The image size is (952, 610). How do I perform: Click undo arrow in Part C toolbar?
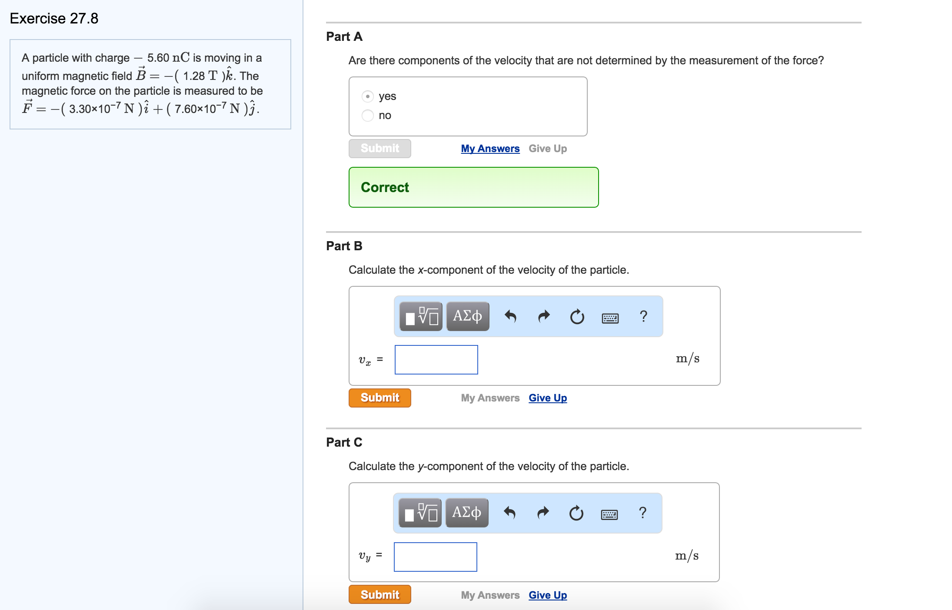(509, 513)
